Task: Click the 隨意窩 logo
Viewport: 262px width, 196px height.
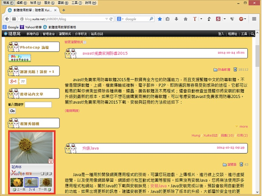Action: tap(12, 34)
